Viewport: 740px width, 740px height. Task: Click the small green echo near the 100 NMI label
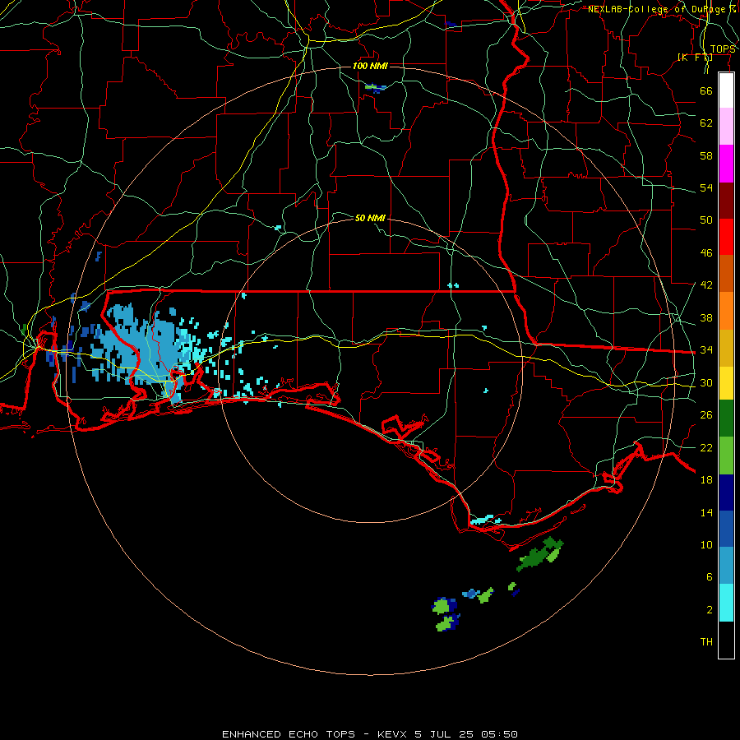tap(376, 87)
